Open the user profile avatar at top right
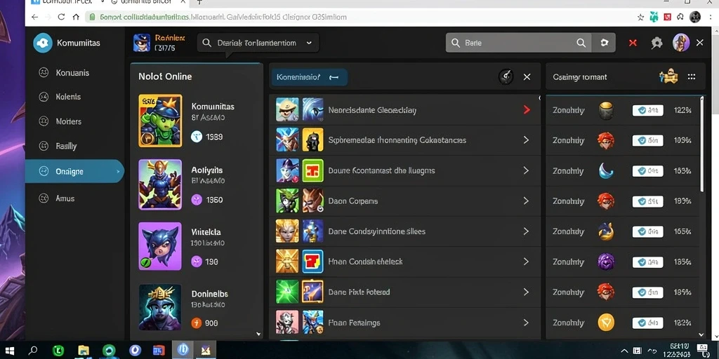 click(681, 43)
